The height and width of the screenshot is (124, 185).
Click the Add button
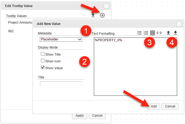pyautogui.click(x=154, y=106)
